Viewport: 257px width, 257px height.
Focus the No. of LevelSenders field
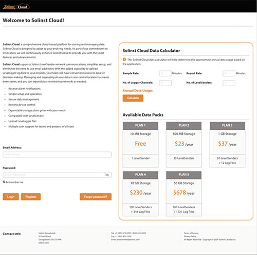(229, 83)
